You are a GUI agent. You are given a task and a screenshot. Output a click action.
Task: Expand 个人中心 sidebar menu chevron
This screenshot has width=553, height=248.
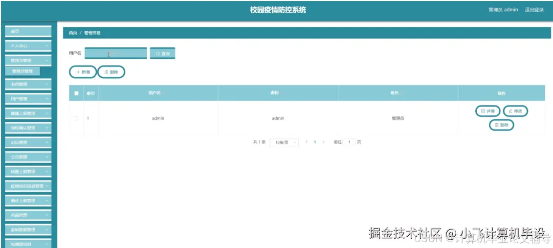(x=47, y=46)
